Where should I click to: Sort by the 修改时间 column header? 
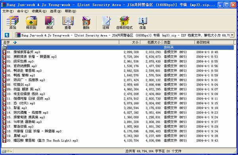[214, 42]
